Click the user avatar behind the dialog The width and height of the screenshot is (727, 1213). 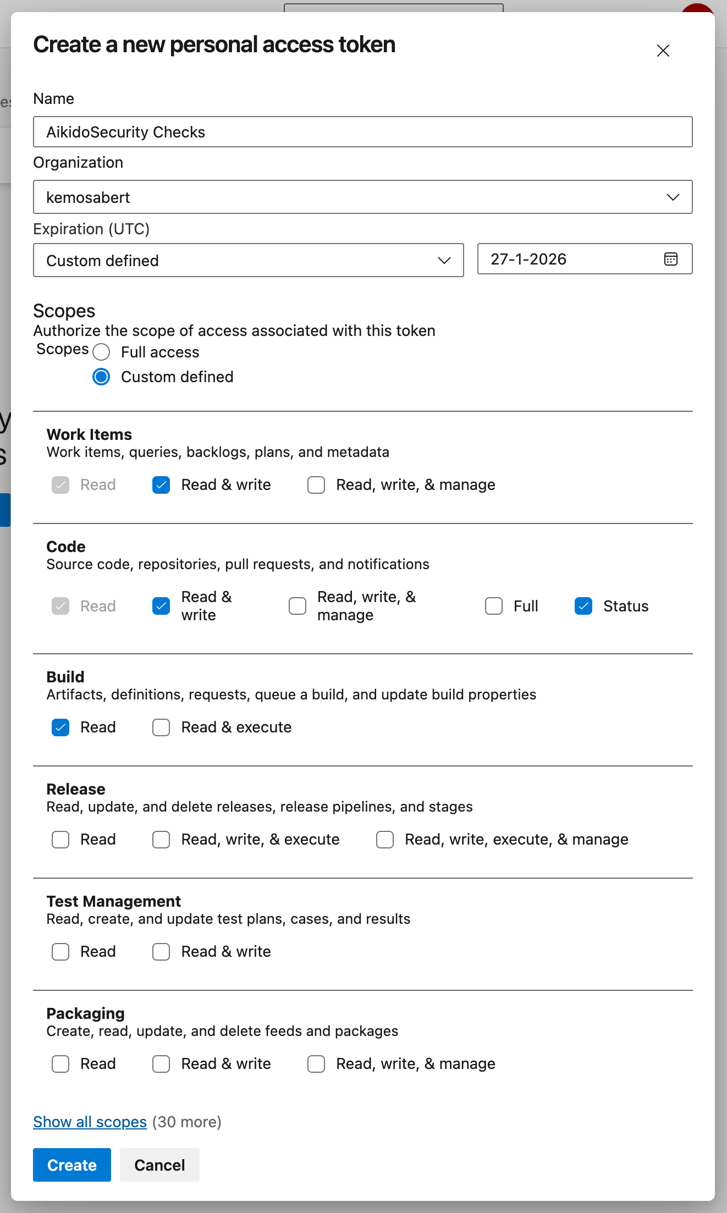(697, 8)
